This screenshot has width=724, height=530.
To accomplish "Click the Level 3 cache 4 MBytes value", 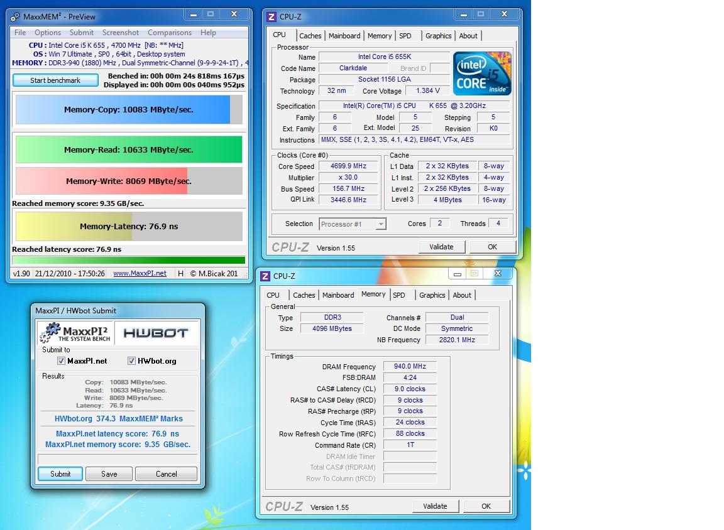I will click(447, 200).
